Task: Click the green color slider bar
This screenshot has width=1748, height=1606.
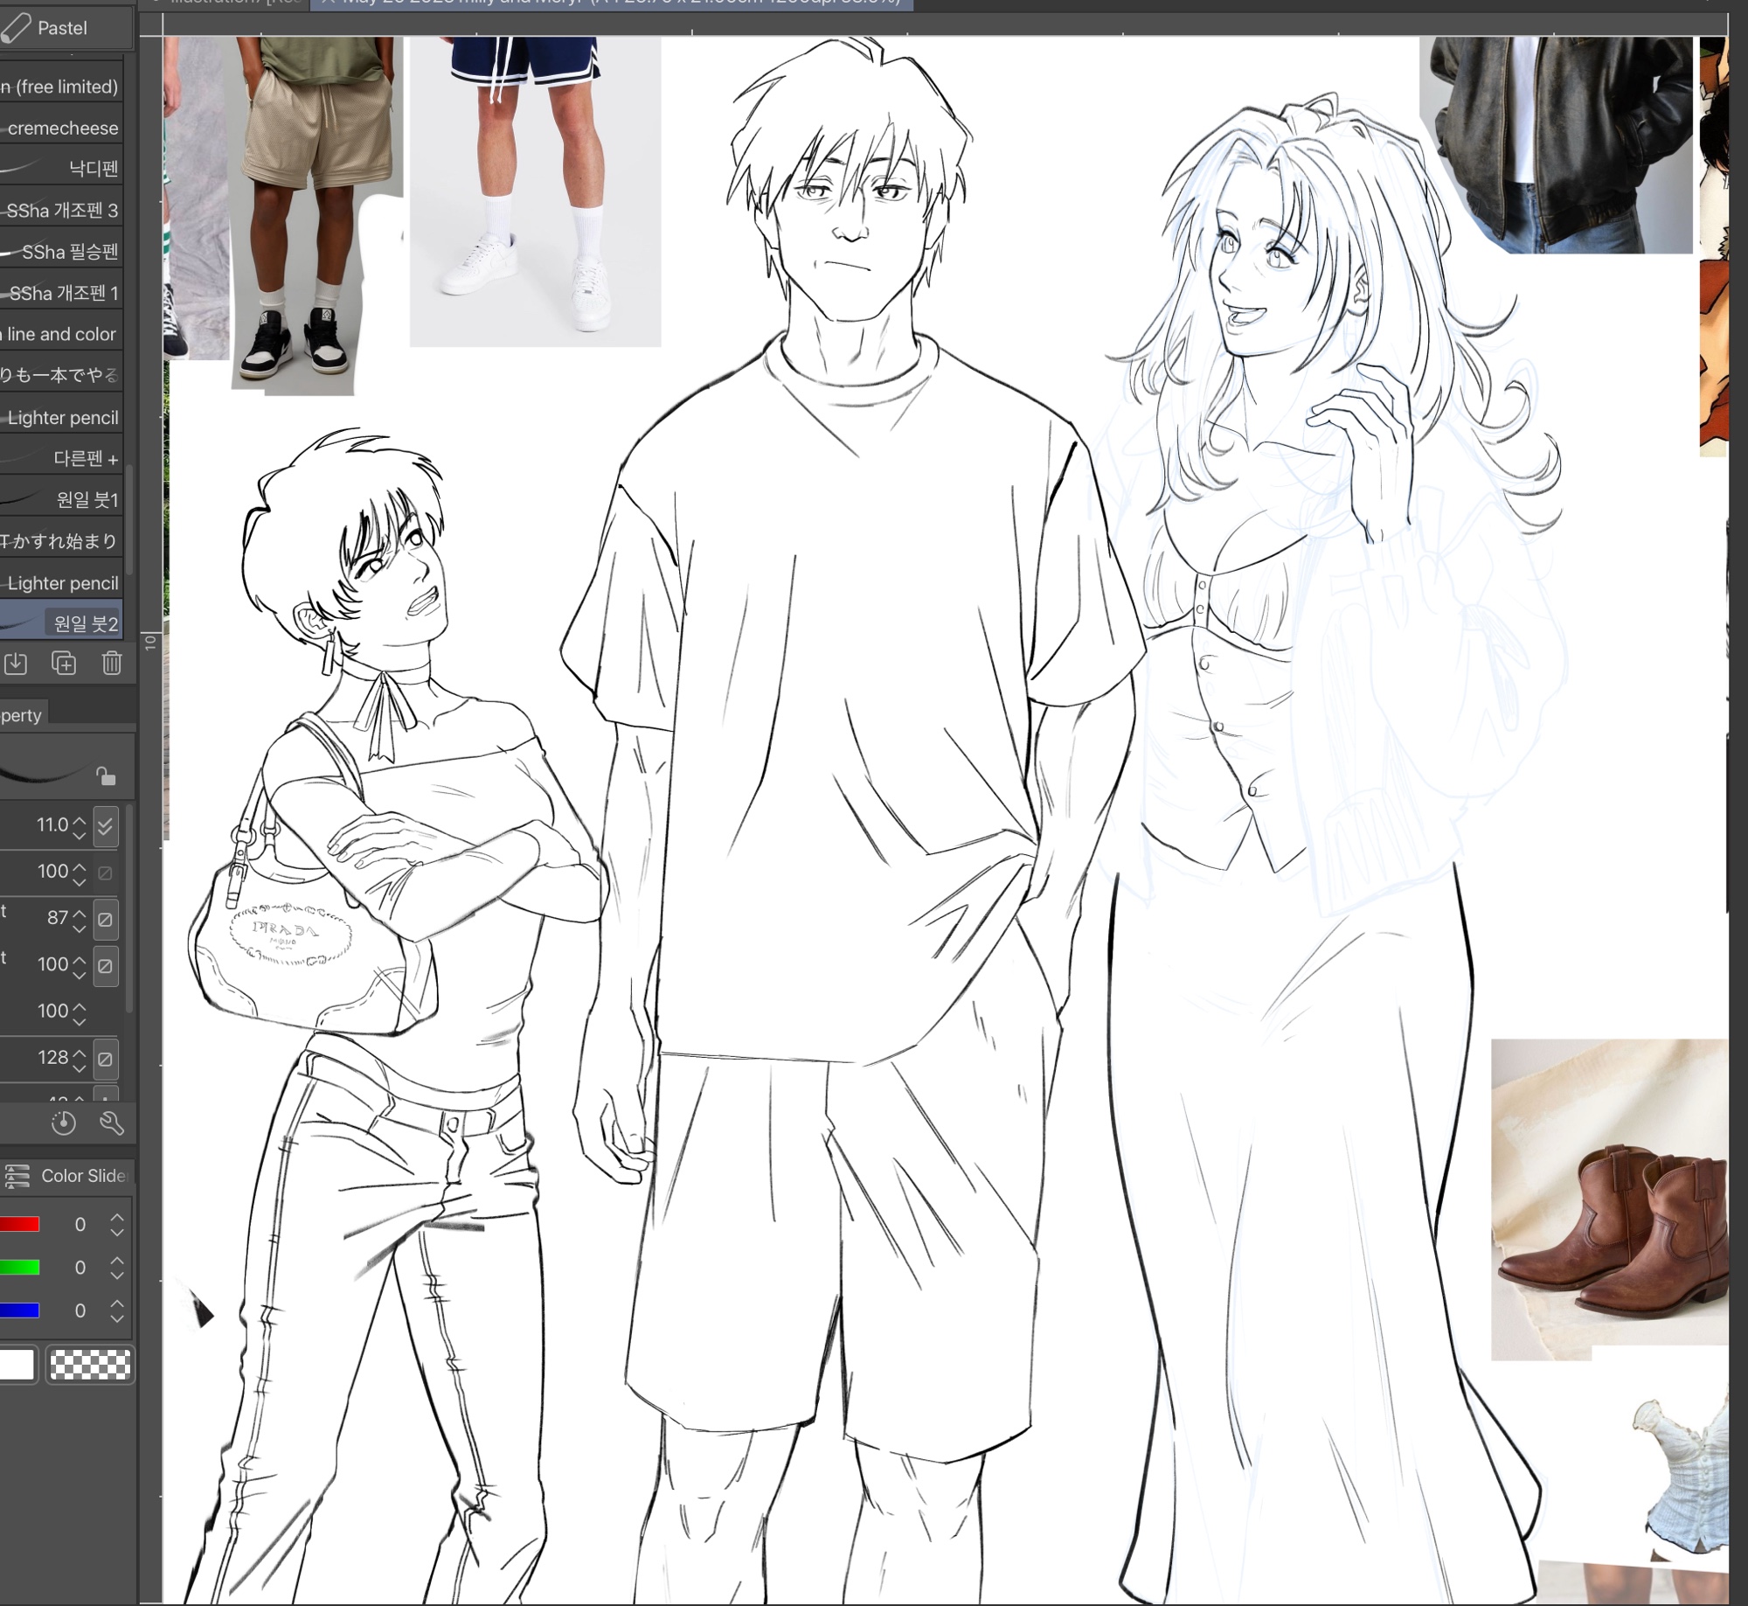Action: coord(19,1267)
